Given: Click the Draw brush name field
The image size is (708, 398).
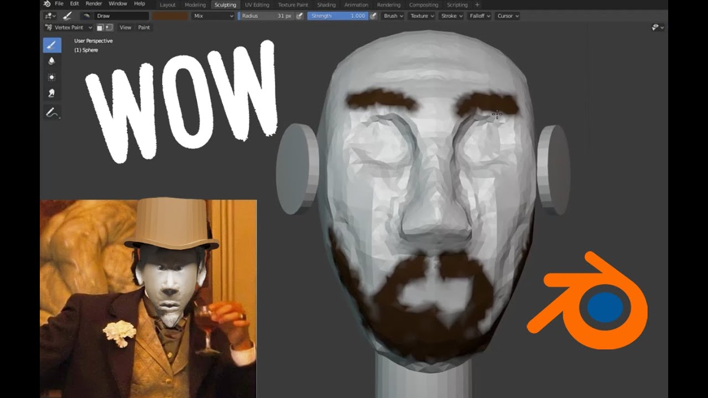Looking at the screenshot, I should 122,16.
